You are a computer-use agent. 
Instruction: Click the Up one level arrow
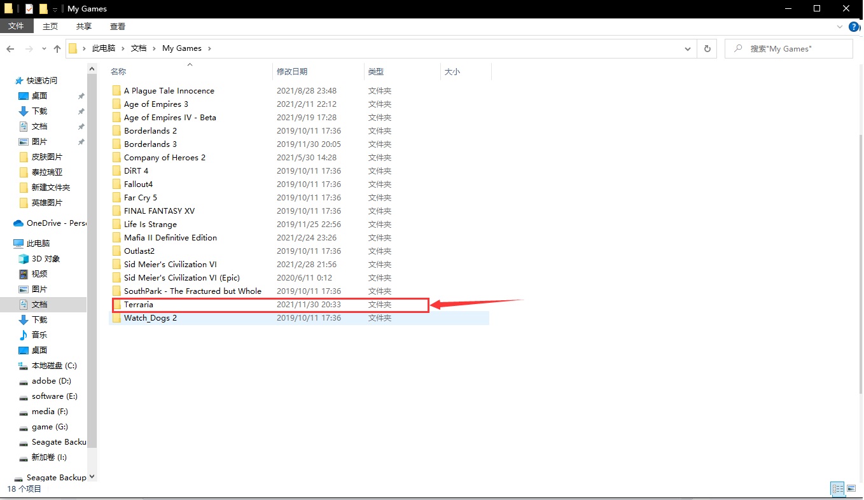point(57,49)
